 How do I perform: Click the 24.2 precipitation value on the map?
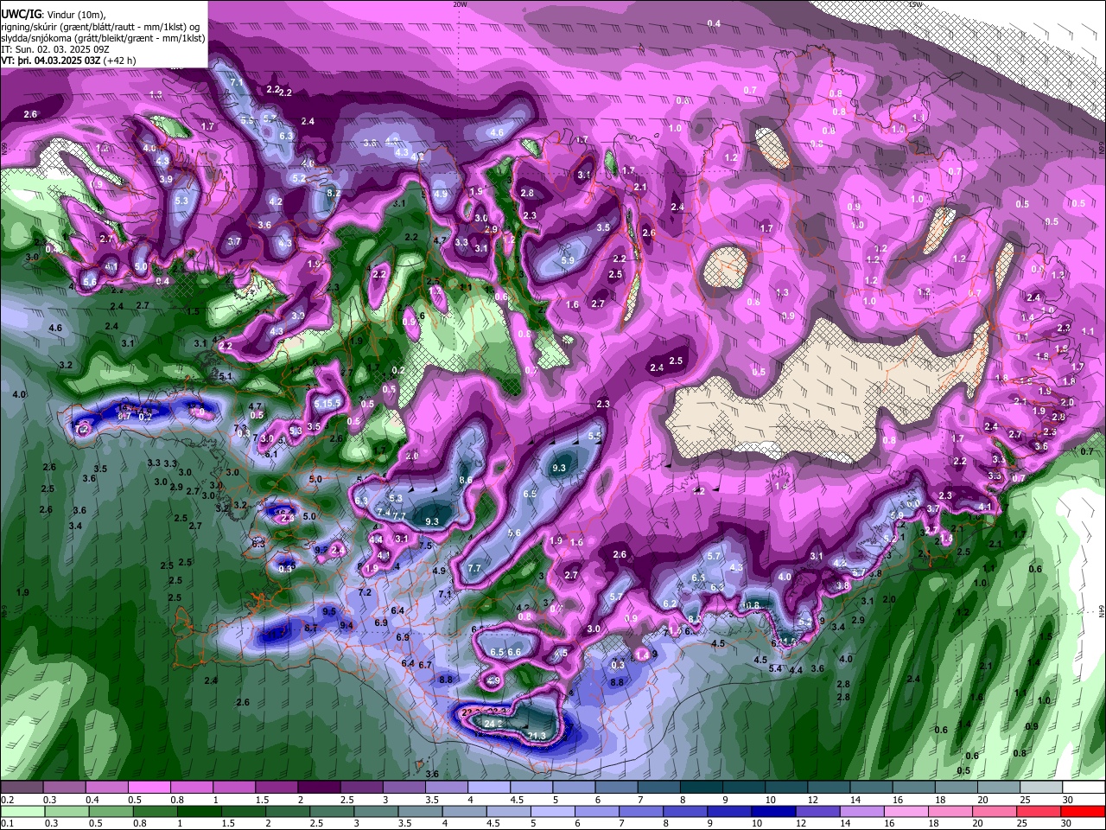493,723
